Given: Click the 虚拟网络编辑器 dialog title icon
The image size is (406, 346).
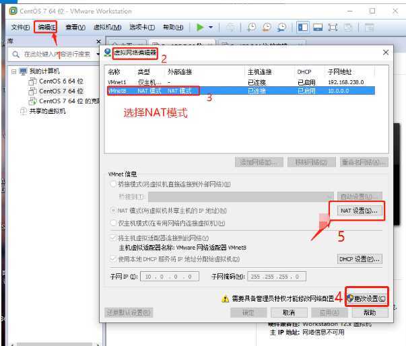Looking at the screenshot, I should [108, 53].
